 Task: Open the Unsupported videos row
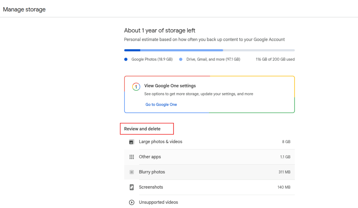tap(209, 202)
